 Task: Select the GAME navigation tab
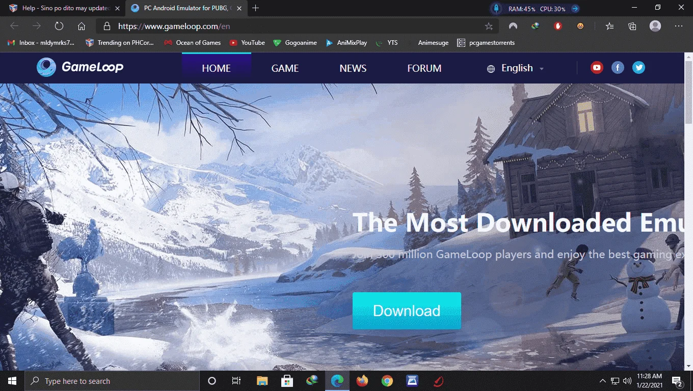point(285,68)
